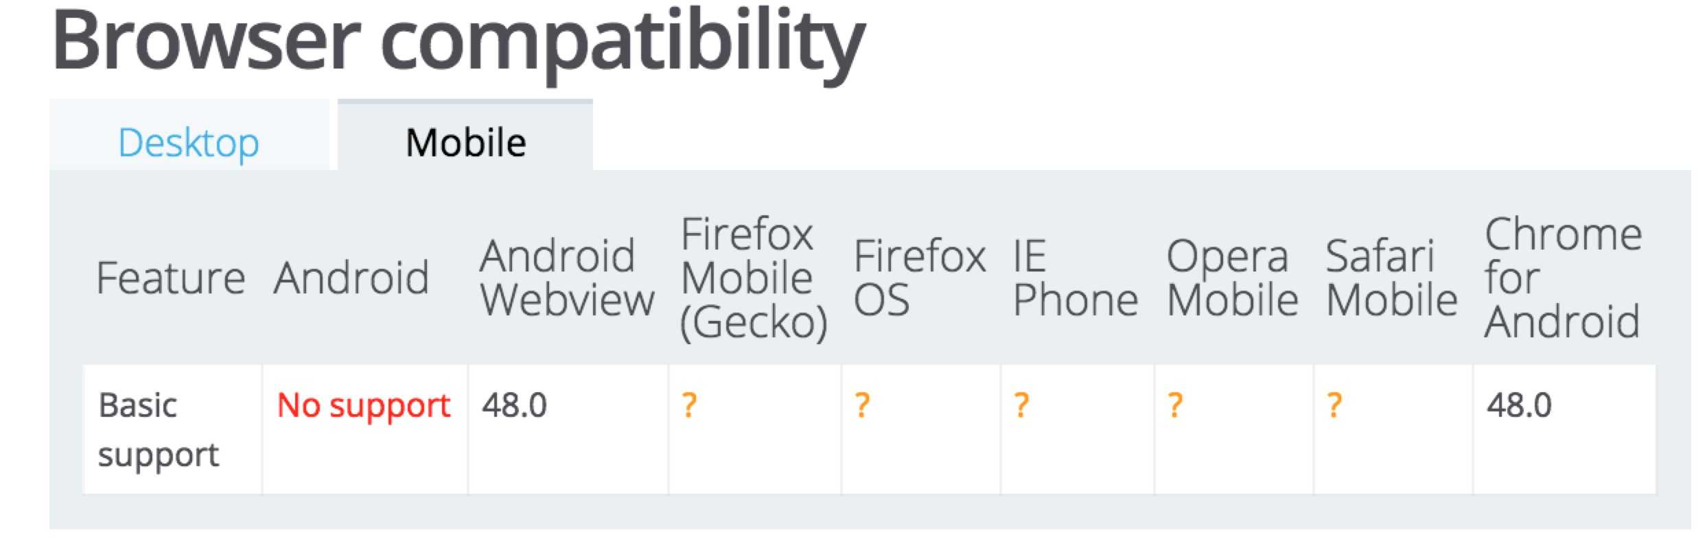The height and width of the screenshot is (554, 1705).
Task: Click the Android column header
Action: click(351, 278)
